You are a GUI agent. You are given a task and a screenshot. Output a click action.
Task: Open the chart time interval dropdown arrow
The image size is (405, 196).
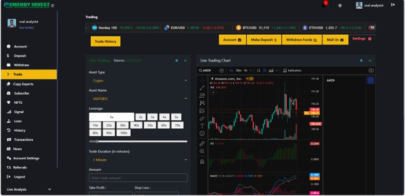point(250,70)
